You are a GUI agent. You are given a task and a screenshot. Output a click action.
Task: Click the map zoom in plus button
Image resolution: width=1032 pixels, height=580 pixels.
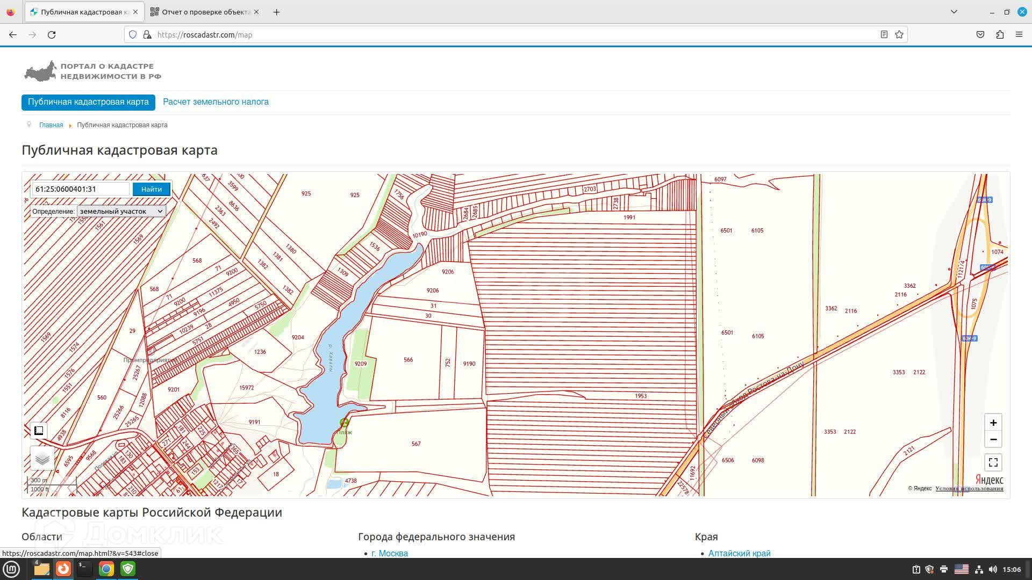coord(993,423)
